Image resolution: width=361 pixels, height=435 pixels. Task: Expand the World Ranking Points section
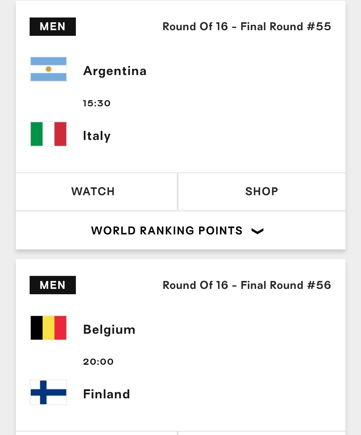[180, 230]
